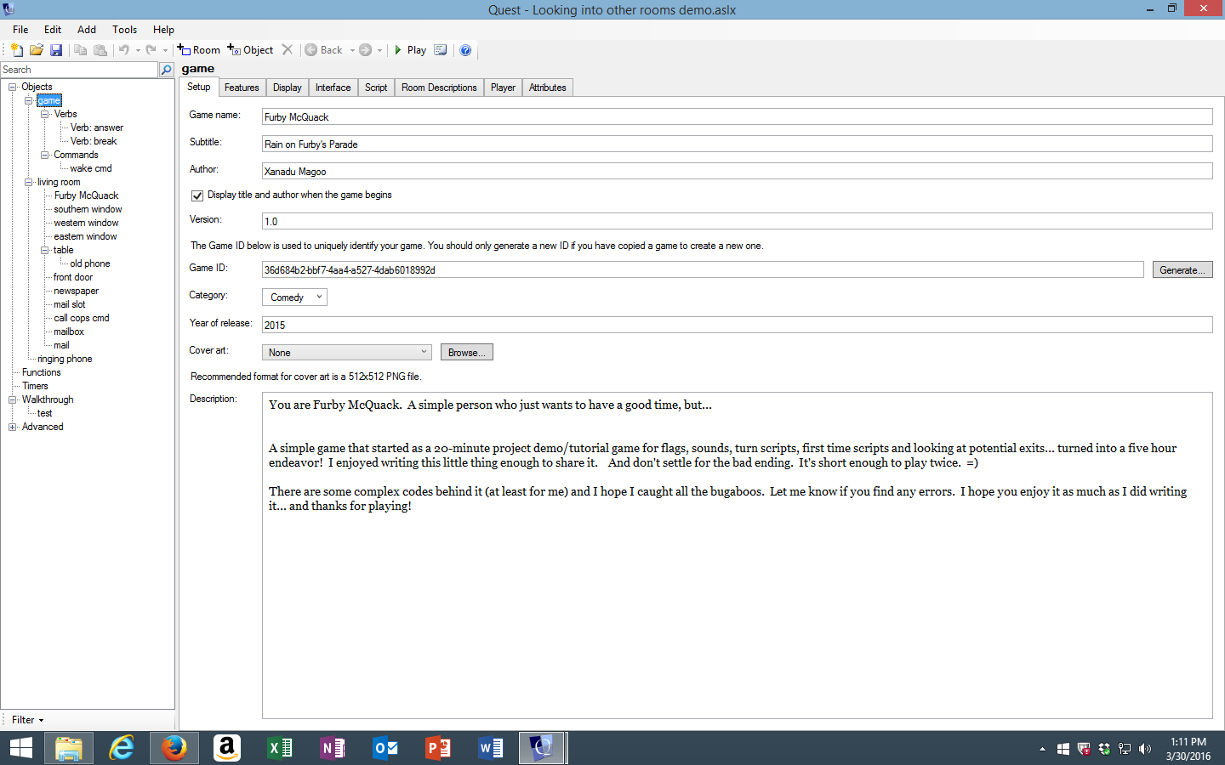The image size is (1225, 765).
Task: Open the Category dropdown showing Comedy
Action: 319,297
